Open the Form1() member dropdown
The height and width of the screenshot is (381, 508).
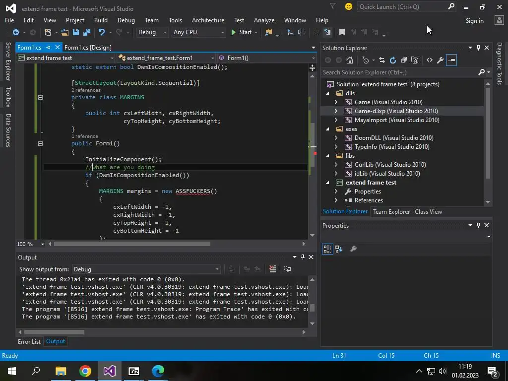pyautogui.click(x=266, y=58)
